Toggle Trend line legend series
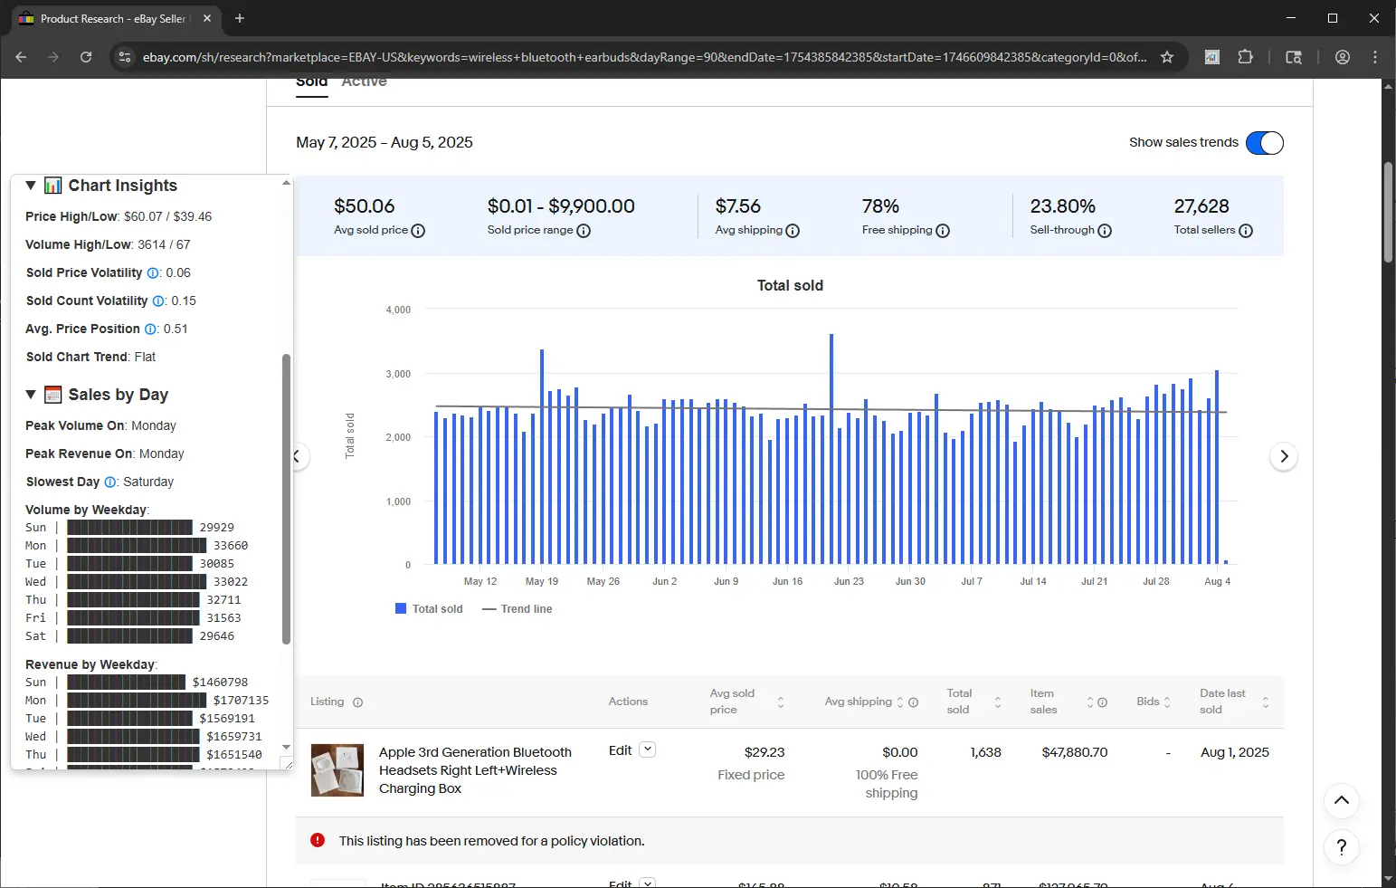1396x888 pixels. 518,609
